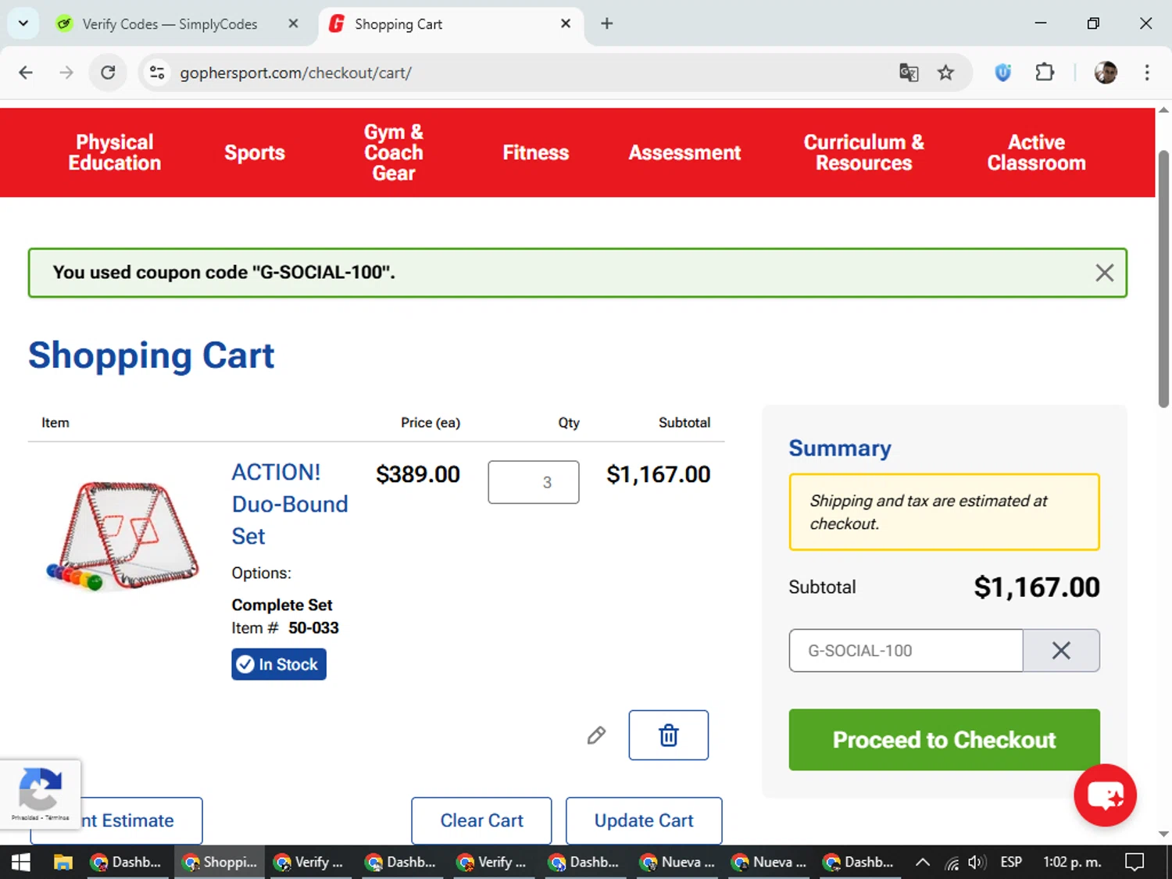The width and height of the screenshot is (1172, 879).
Task: Switch to the Verify Codes — SimplyCodes tab
Action: pyautogui.click(x=170, y=24)
